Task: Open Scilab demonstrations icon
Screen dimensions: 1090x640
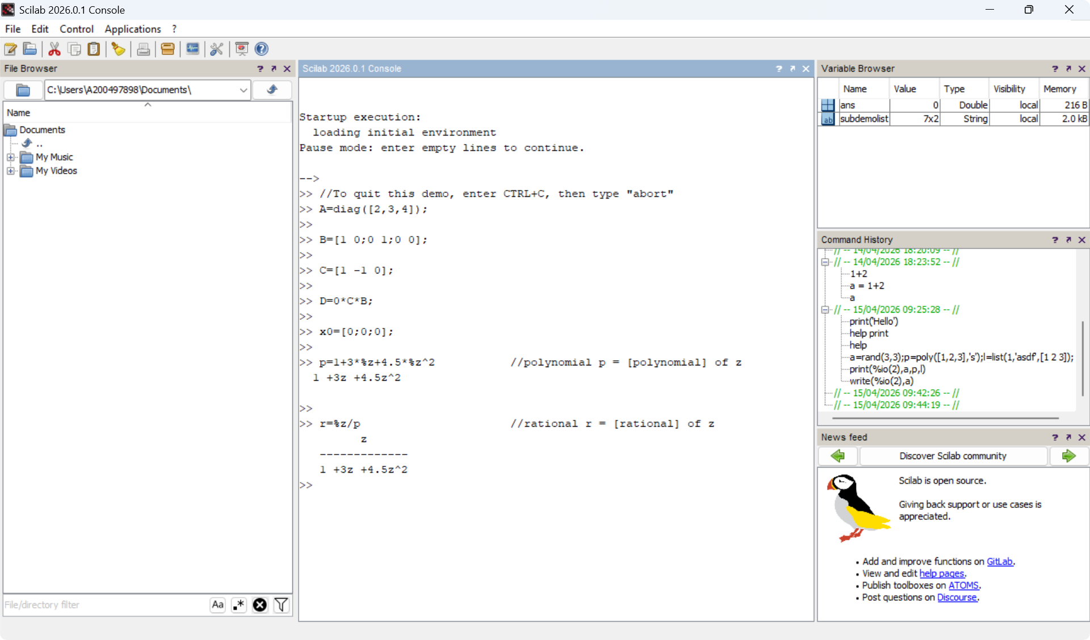Action: (242, 49)
